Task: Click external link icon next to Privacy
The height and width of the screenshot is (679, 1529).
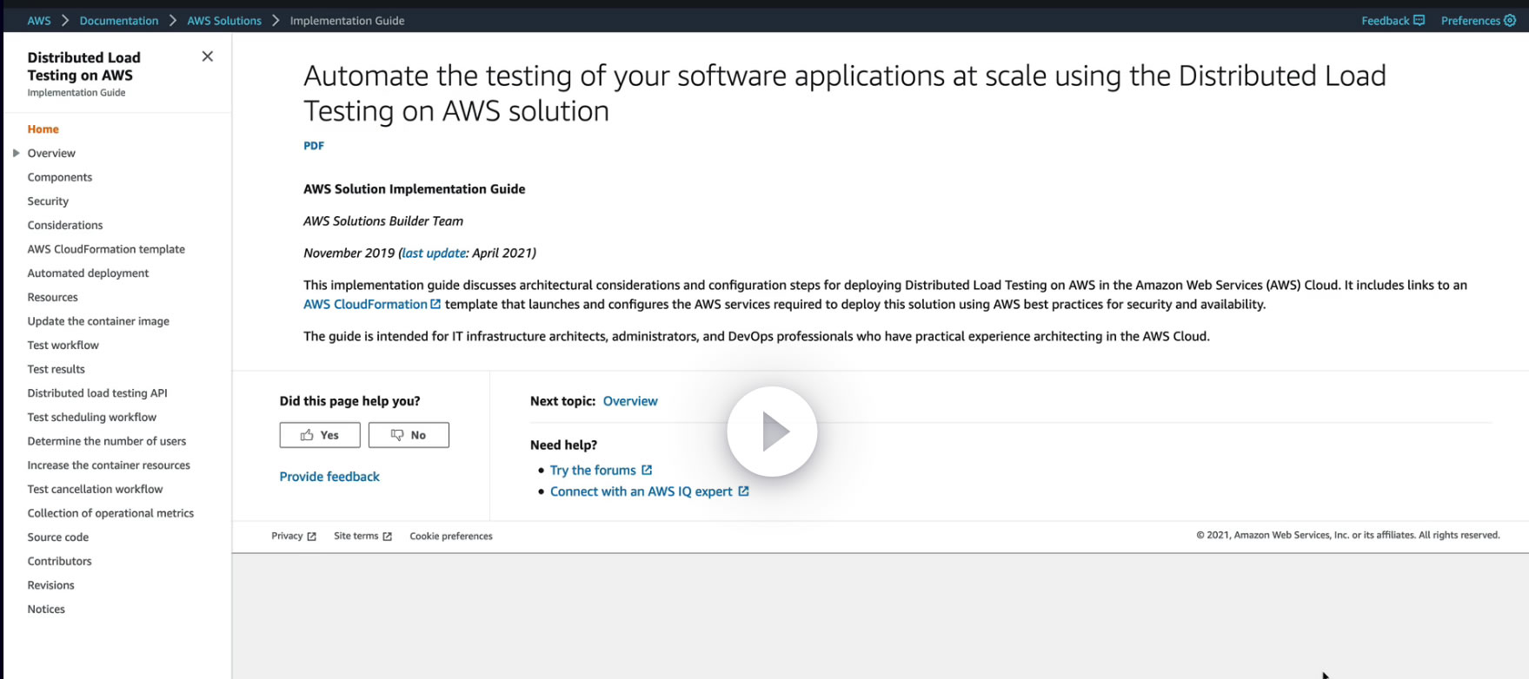Action: tap(311, 537)
